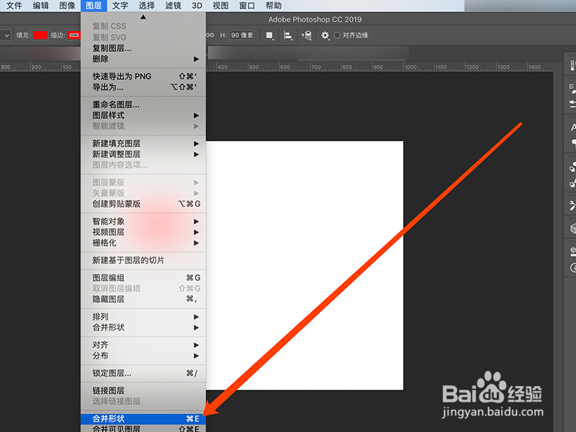Open the 文字 menu
This screenshot has width=576, height=432.
[x=120, y=6]
